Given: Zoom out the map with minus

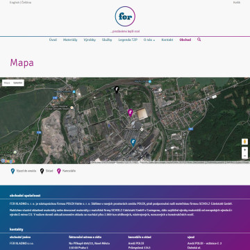Looking at the screenshot, I should click(x=244, y=156).
